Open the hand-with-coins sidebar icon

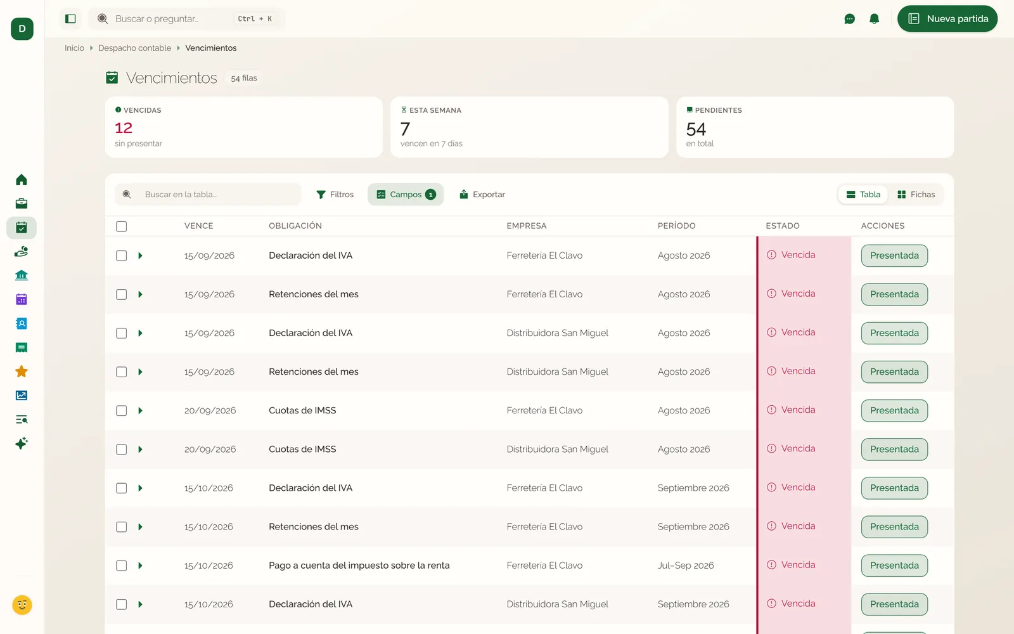click(x=22, y=252)
